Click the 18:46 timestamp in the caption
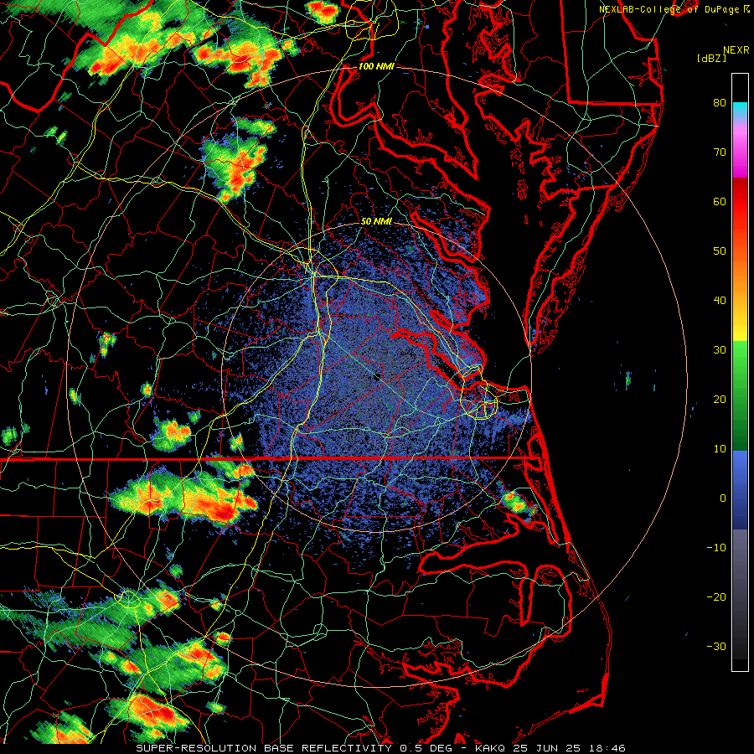 [608, 748]
